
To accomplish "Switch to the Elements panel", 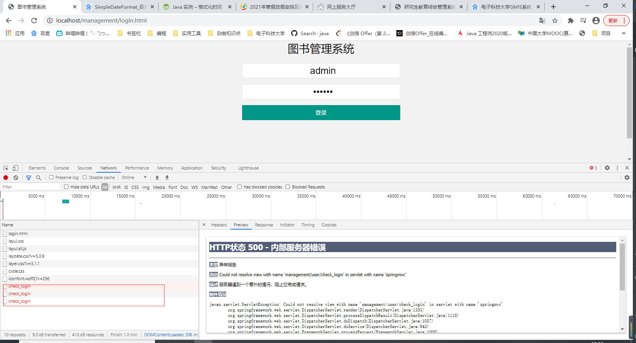I will coord(37,168).
